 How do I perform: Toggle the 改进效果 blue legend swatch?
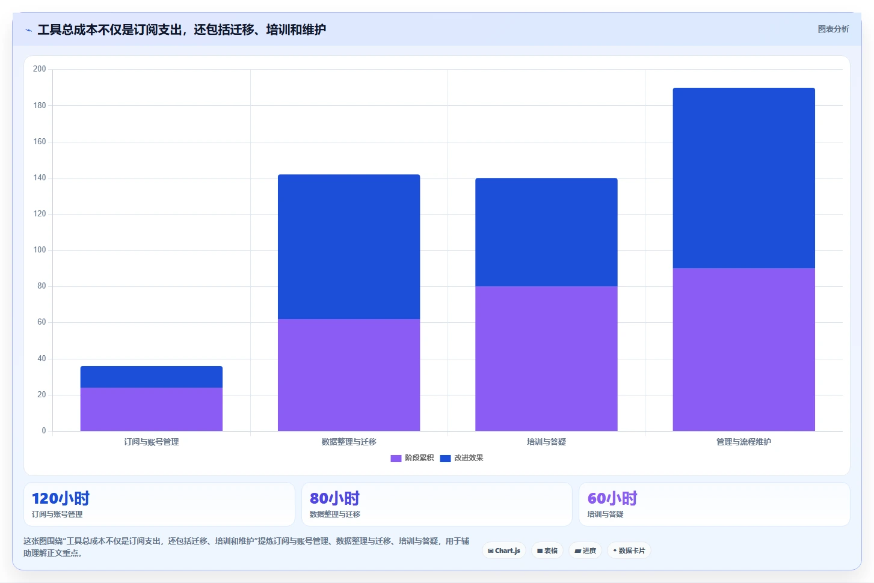pyautogui.click(x=445, y=459)
